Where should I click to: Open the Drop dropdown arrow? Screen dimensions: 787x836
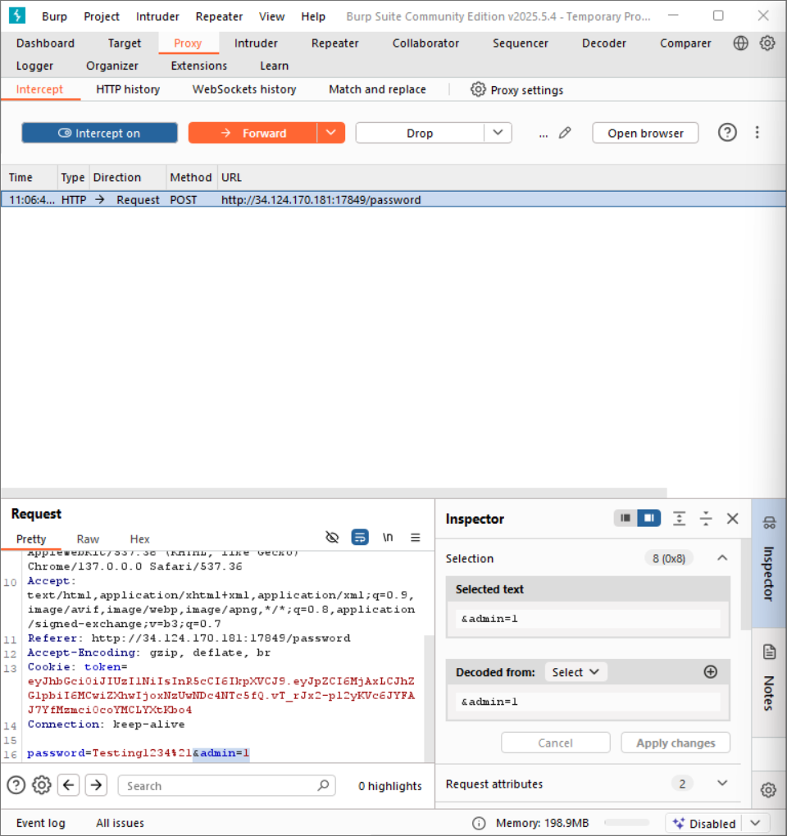coord(498,133)
